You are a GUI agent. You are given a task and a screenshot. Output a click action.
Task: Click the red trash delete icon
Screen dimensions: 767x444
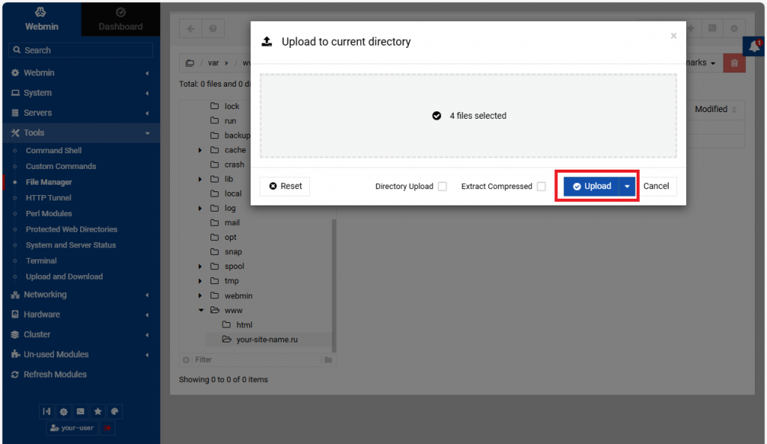pos(734,64)
